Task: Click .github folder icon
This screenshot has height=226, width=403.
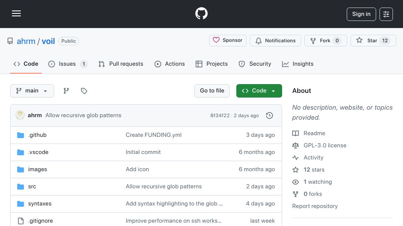Action: point(21,135)
